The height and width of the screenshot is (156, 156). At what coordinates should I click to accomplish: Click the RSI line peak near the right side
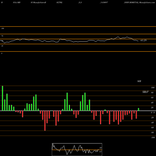pyautogui.click(x=118, y=37)
